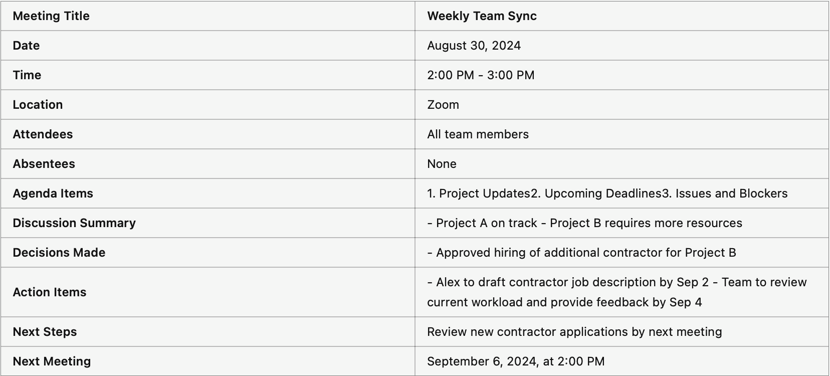Select the Date row label

[x=26, y=46]
